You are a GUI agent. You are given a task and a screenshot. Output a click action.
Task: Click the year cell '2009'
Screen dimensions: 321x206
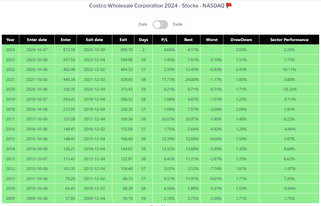(x=11, y=199)
